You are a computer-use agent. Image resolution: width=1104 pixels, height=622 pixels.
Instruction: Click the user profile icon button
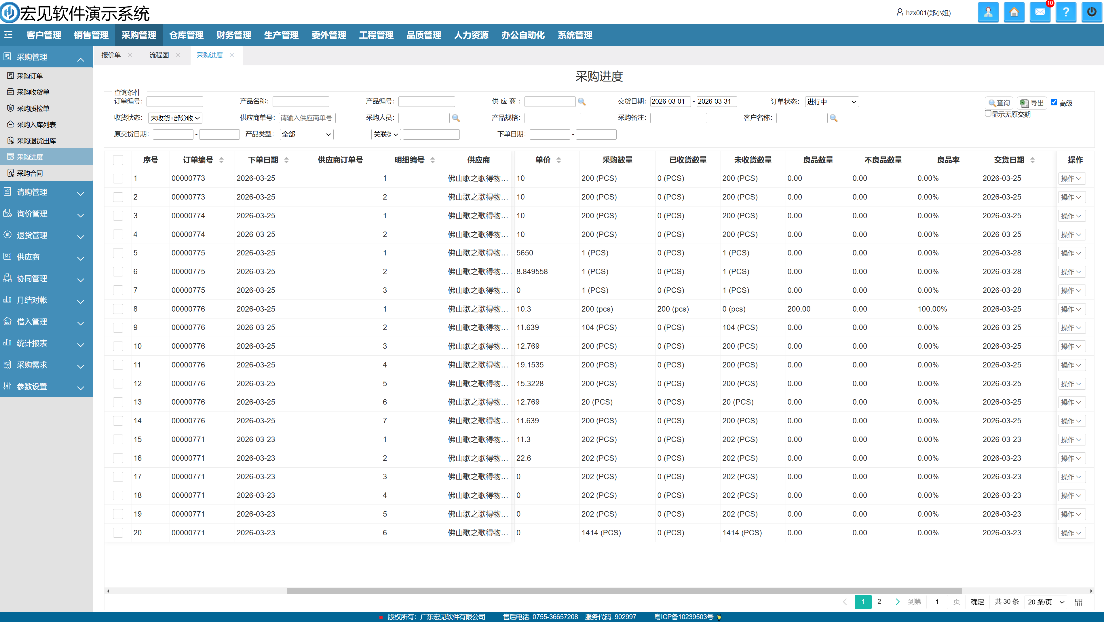tap(988, 12)
